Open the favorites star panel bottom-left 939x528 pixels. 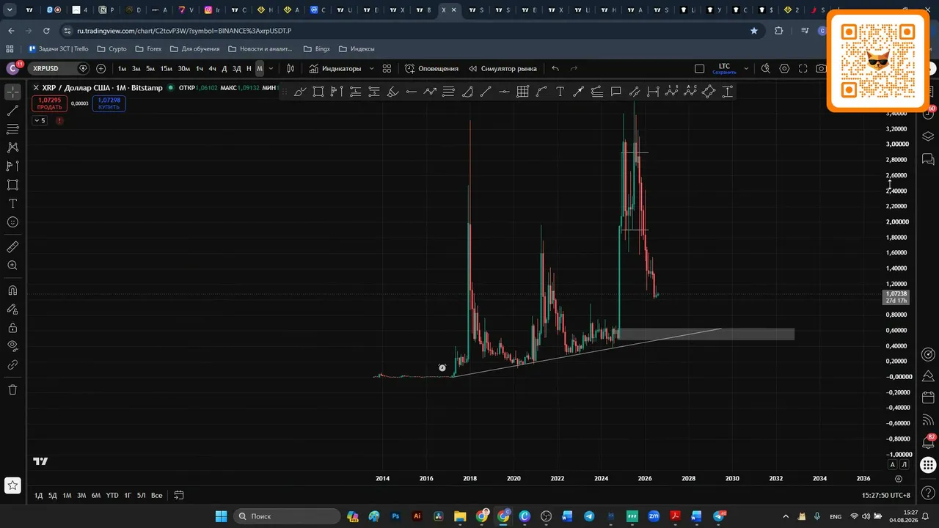(x=12, y=485)
